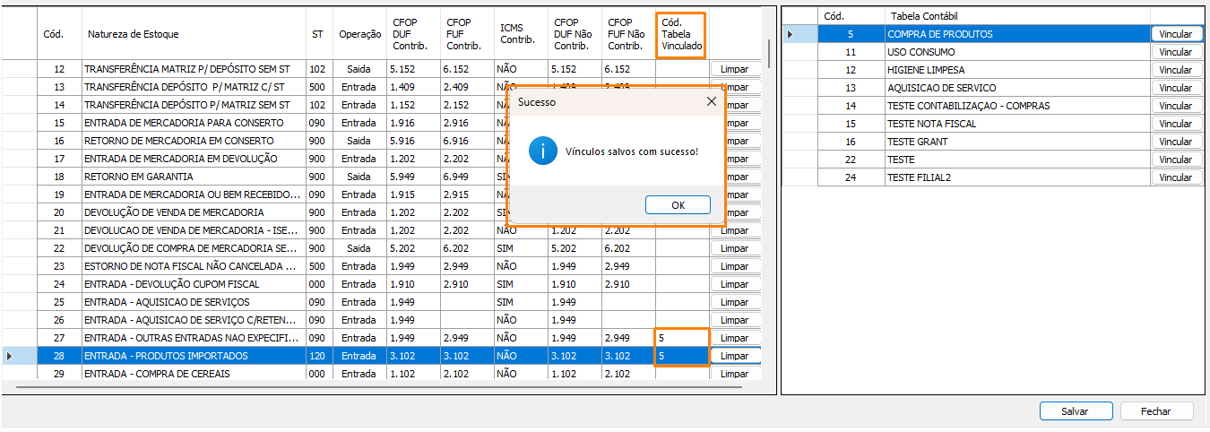The width and height of the screenshot is (1210, 432).
Task: Click Limpar for row 22
Action: coord(735,248)
